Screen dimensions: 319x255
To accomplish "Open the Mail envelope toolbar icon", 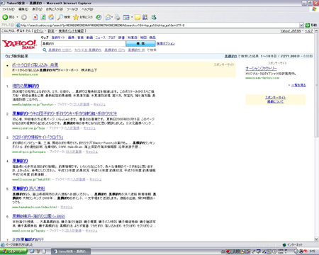I will point(108,17).
